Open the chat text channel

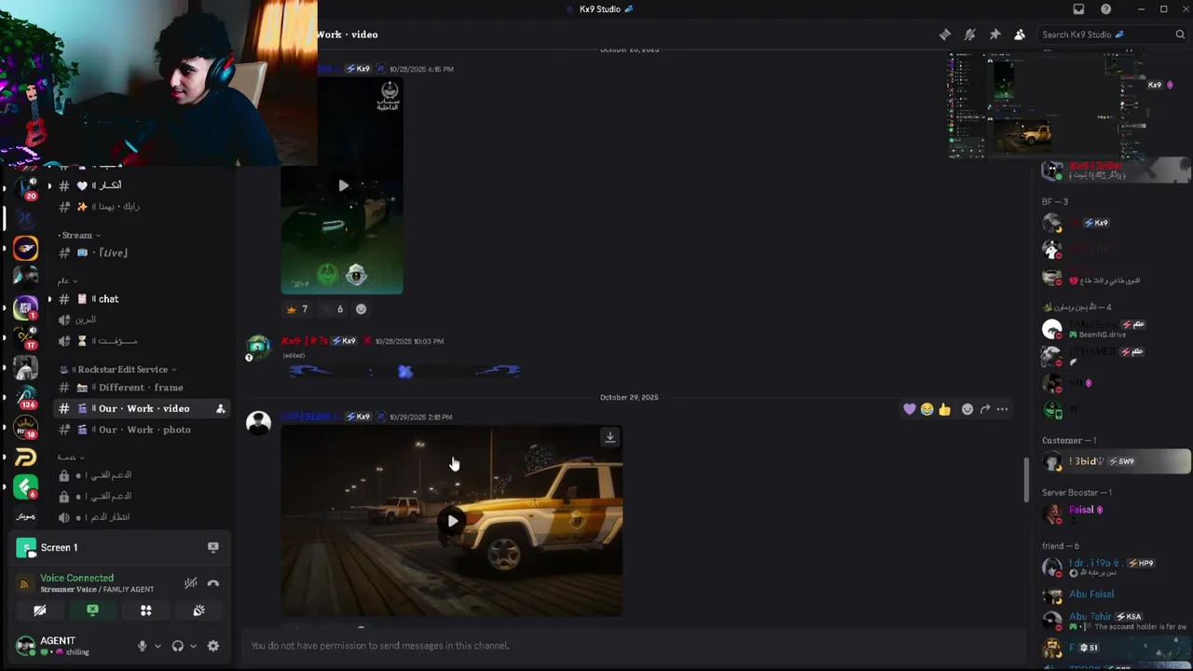(x=142, y=299)
